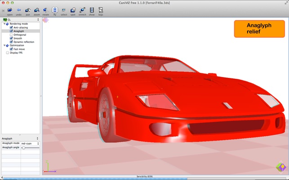Click the splitter handle above the Anaglyph panel
The height and width of the screenshot is (180, 289).
20,135
